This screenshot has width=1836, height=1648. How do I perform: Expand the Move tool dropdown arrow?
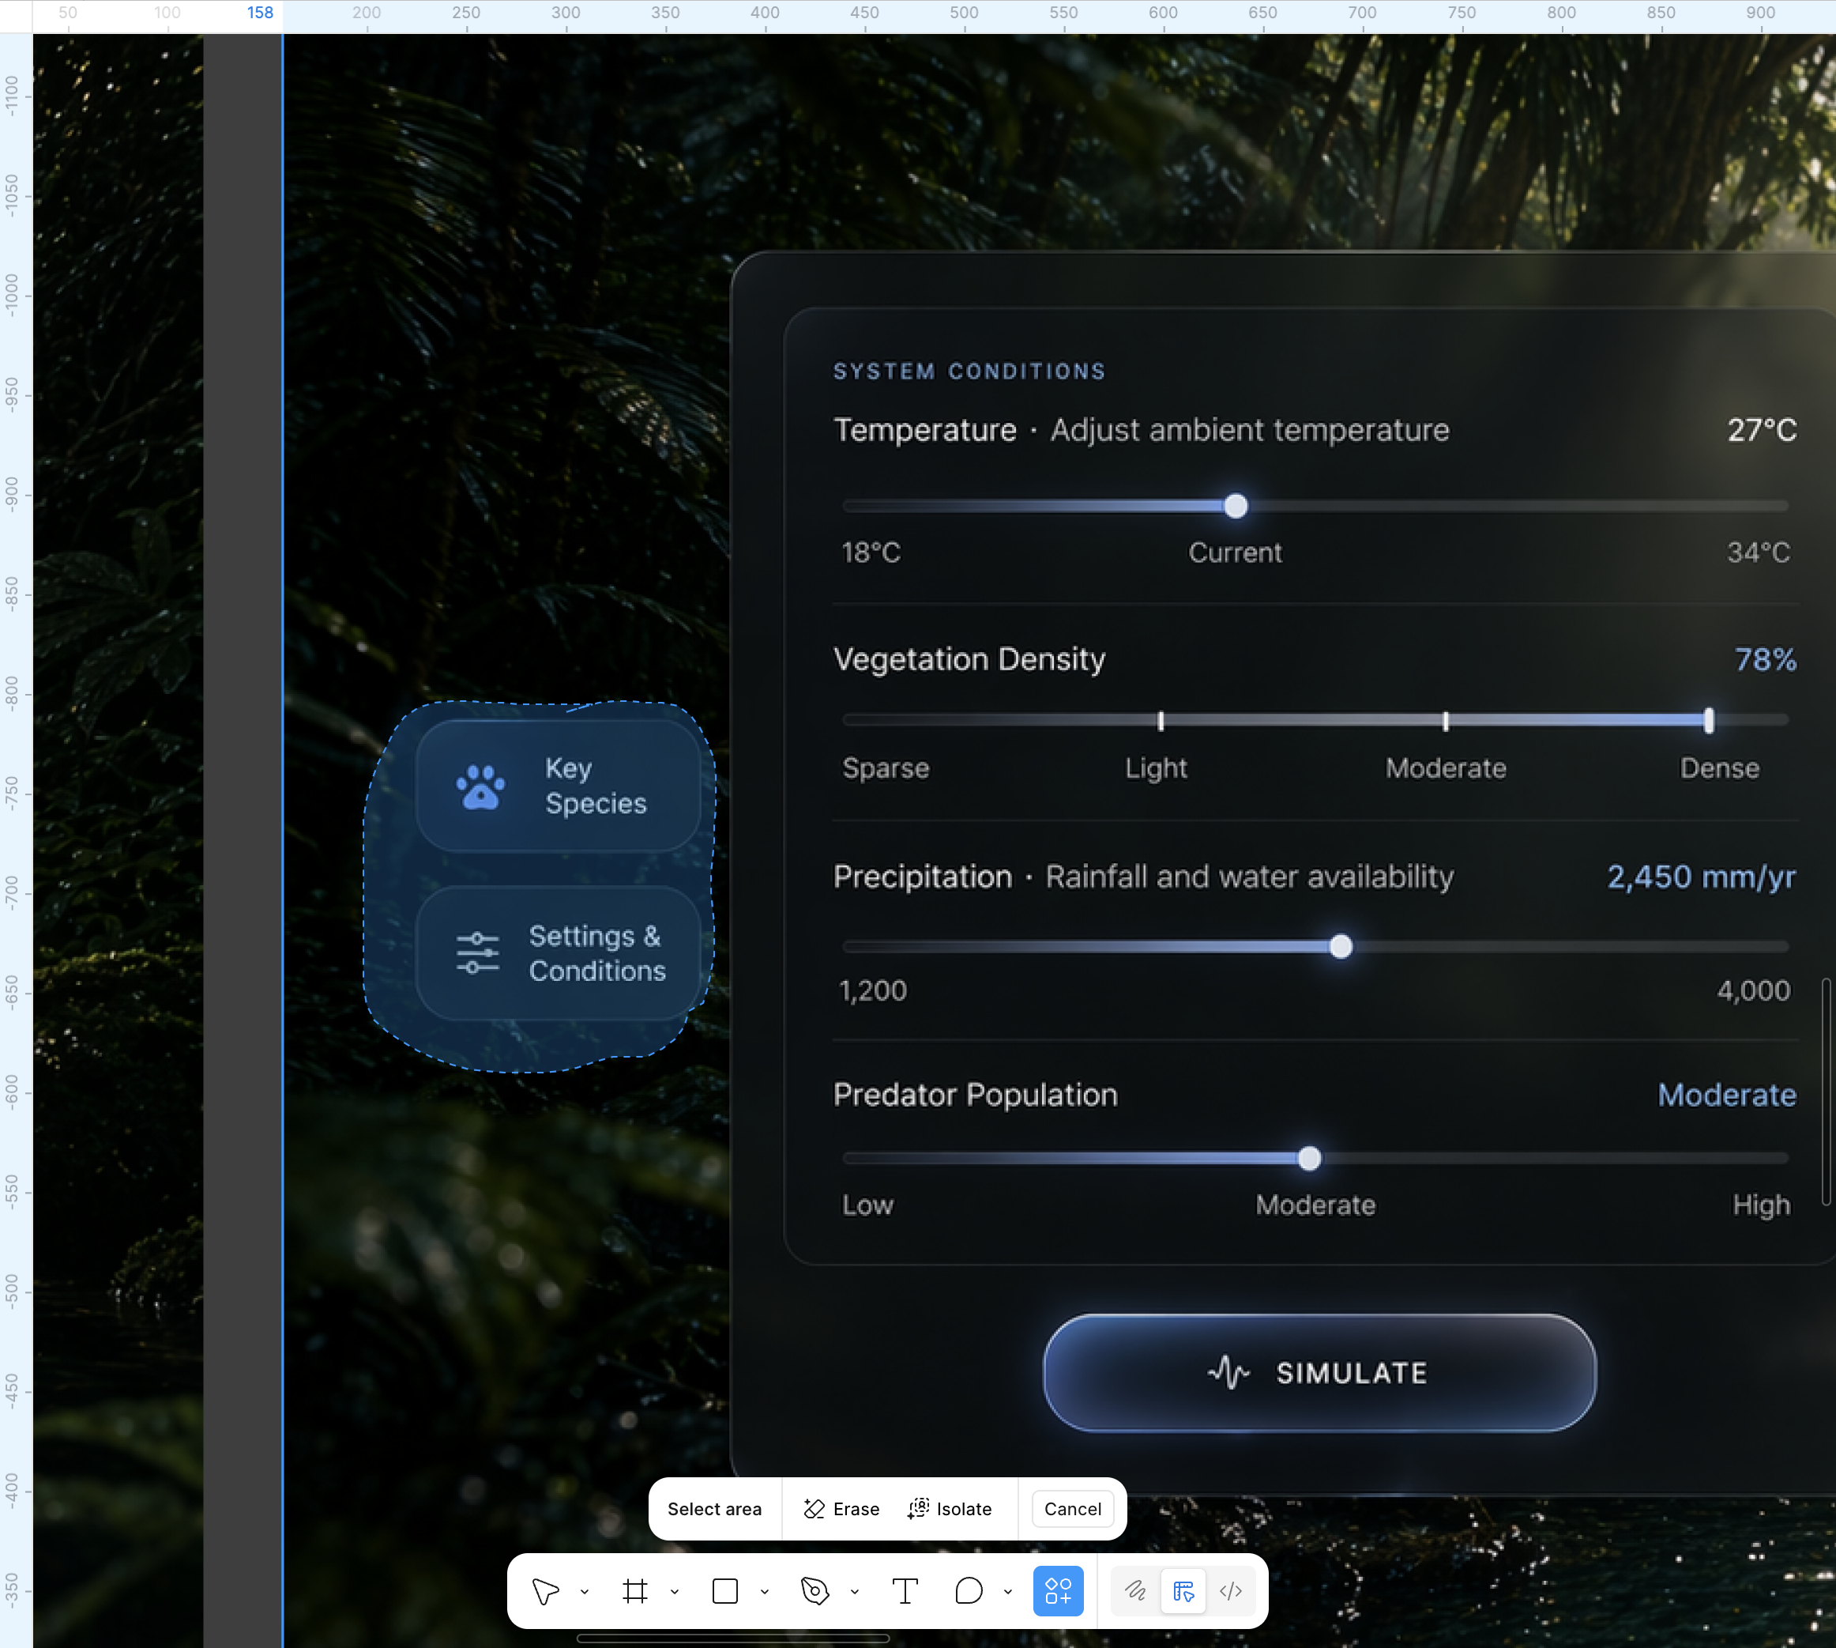(x=585, y=1592)
